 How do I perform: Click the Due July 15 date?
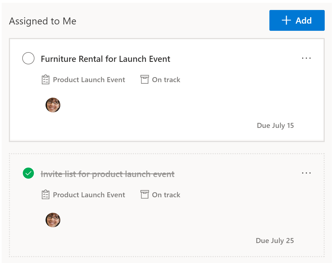pos(275,125)
